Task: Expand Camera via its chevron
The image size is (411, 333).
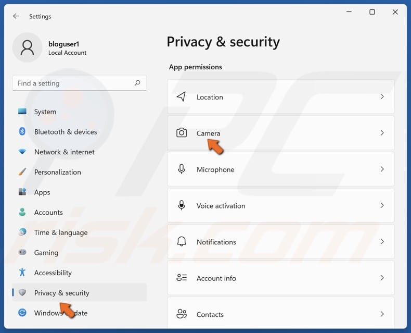Action: tap(382, 133)
